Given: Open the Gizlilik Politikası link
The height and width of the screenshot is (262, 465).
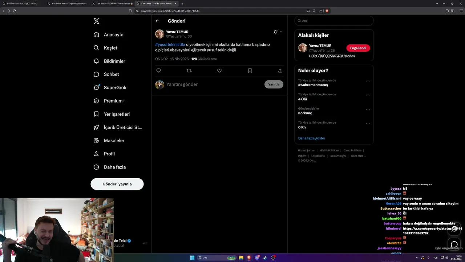Looking at the screenshot, I should click(x=329, y=150).
